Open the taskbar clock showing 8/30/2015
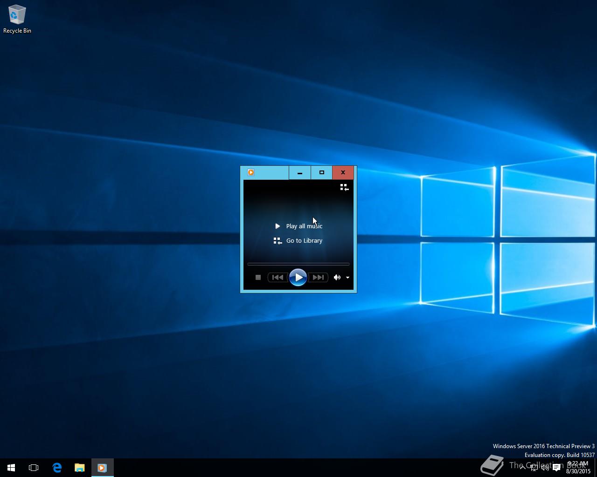 pos(578,468)
